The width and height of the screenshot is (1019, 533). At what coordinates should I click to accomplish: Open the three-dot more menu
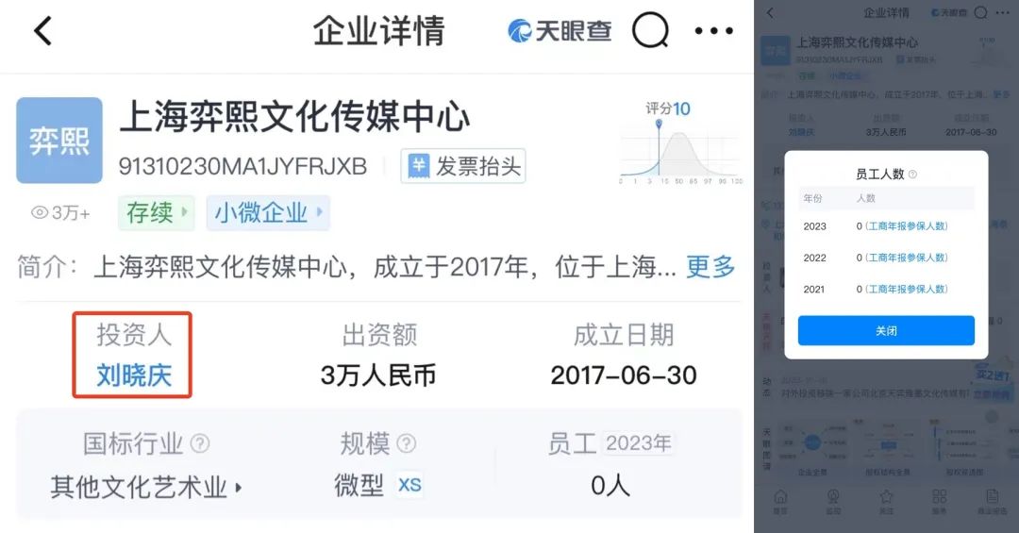[x=713, y=30]
